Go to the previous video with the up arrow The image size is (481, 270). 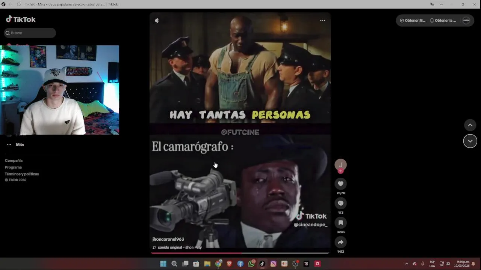470,125
